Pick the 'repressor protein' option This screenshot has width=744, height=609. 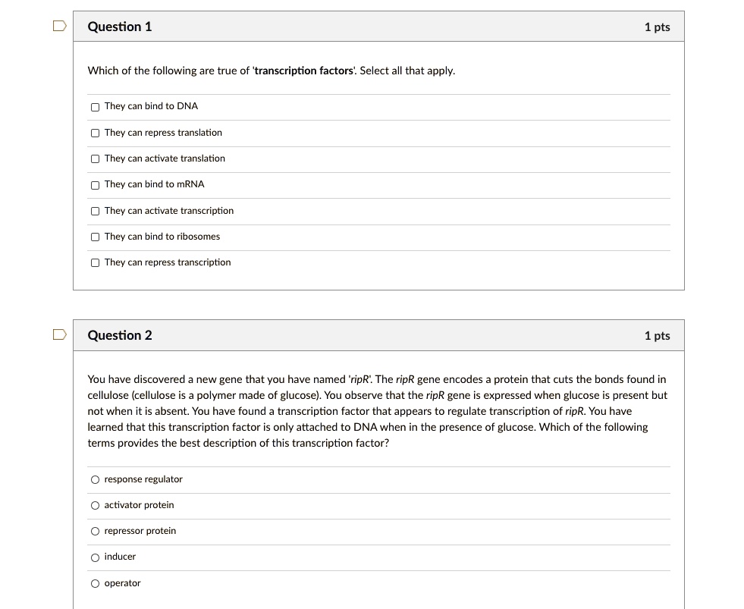(95, 532)
